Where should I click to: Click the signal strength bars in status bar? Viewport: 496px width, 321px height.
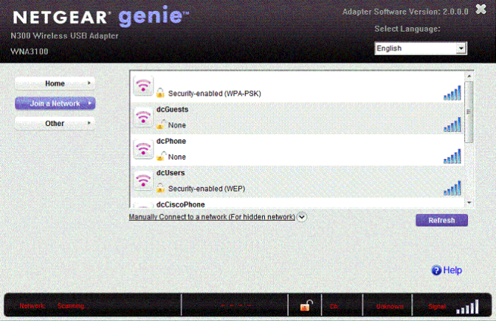pyautogui.click(x=466, y=306)
